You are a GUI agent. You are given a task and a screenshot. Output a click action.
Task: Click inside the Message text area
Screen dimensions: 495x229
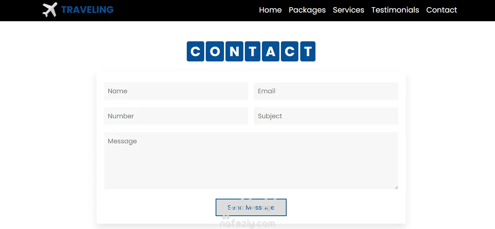[x=251, y=161]
